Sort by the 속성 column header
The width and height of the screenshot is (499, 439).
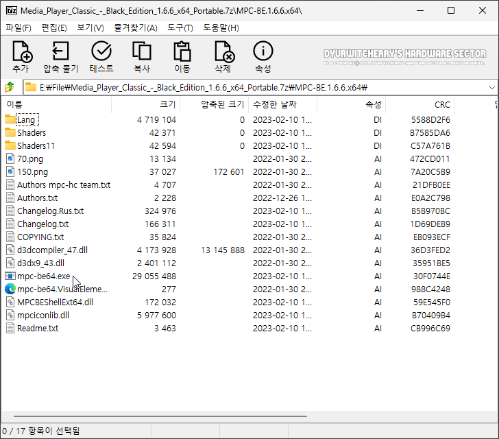(352, 104)
